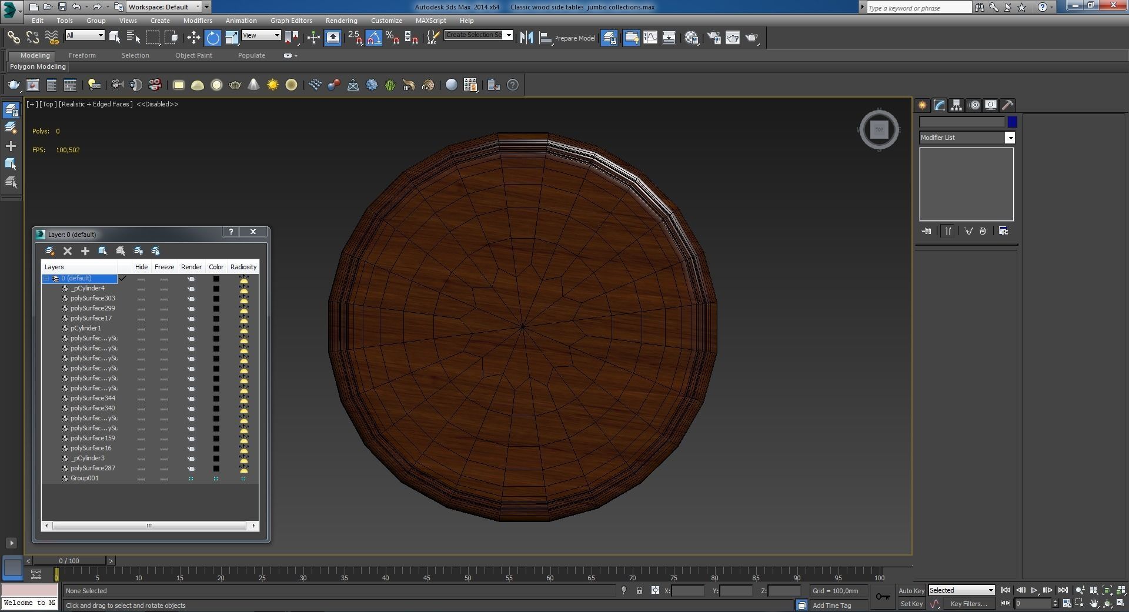Open the Graph Editors menu
The image size is (1129, 612).
[291, 21]
